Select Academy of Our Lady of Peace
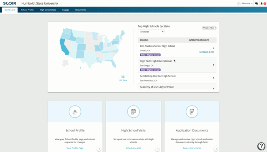The height and width of the screenshot is (152, 267). 157,87
